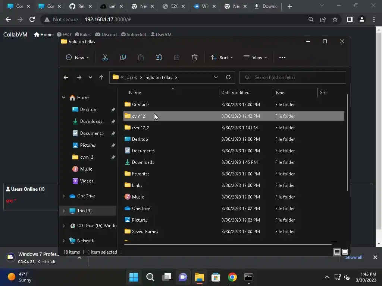Click the Paste clipboard icon in Explorer toolbar
Viewport: 382px width, 286px height.
point(141,58)
